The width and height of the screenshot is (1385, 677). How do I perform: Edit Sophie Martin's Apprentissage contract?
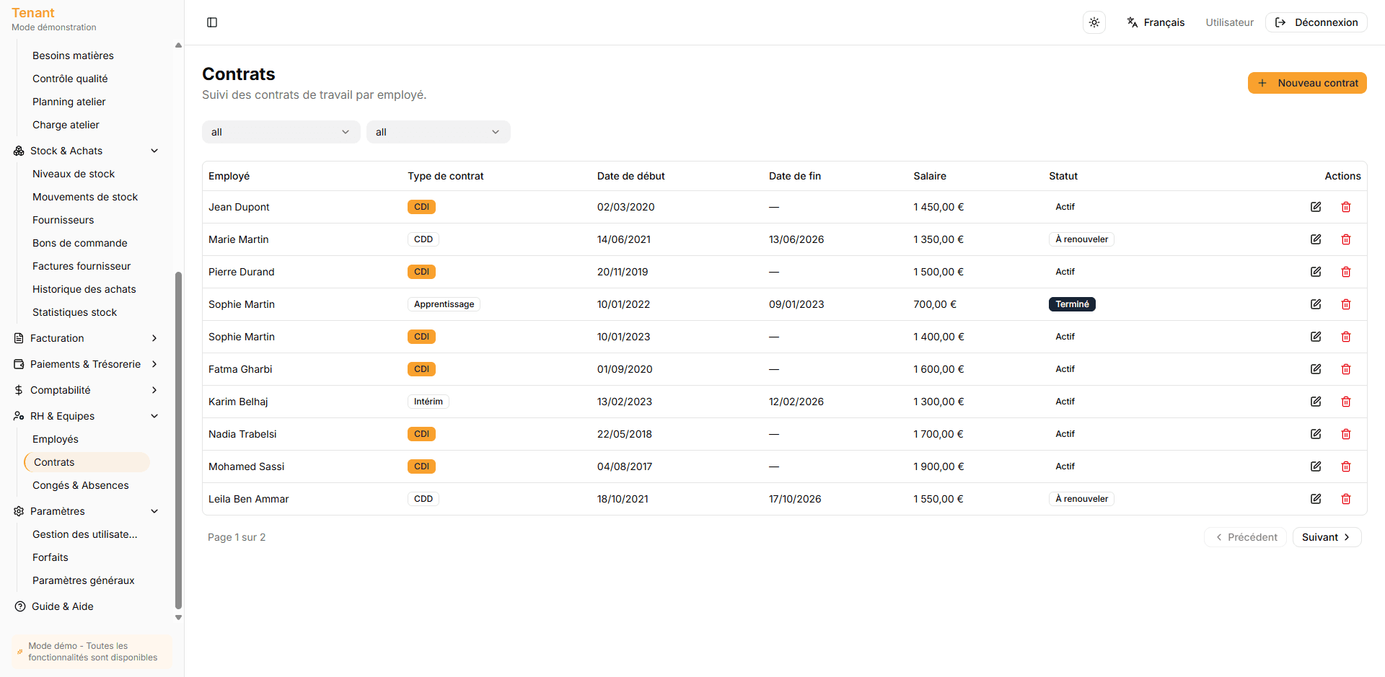click(x=1316, y=304)
